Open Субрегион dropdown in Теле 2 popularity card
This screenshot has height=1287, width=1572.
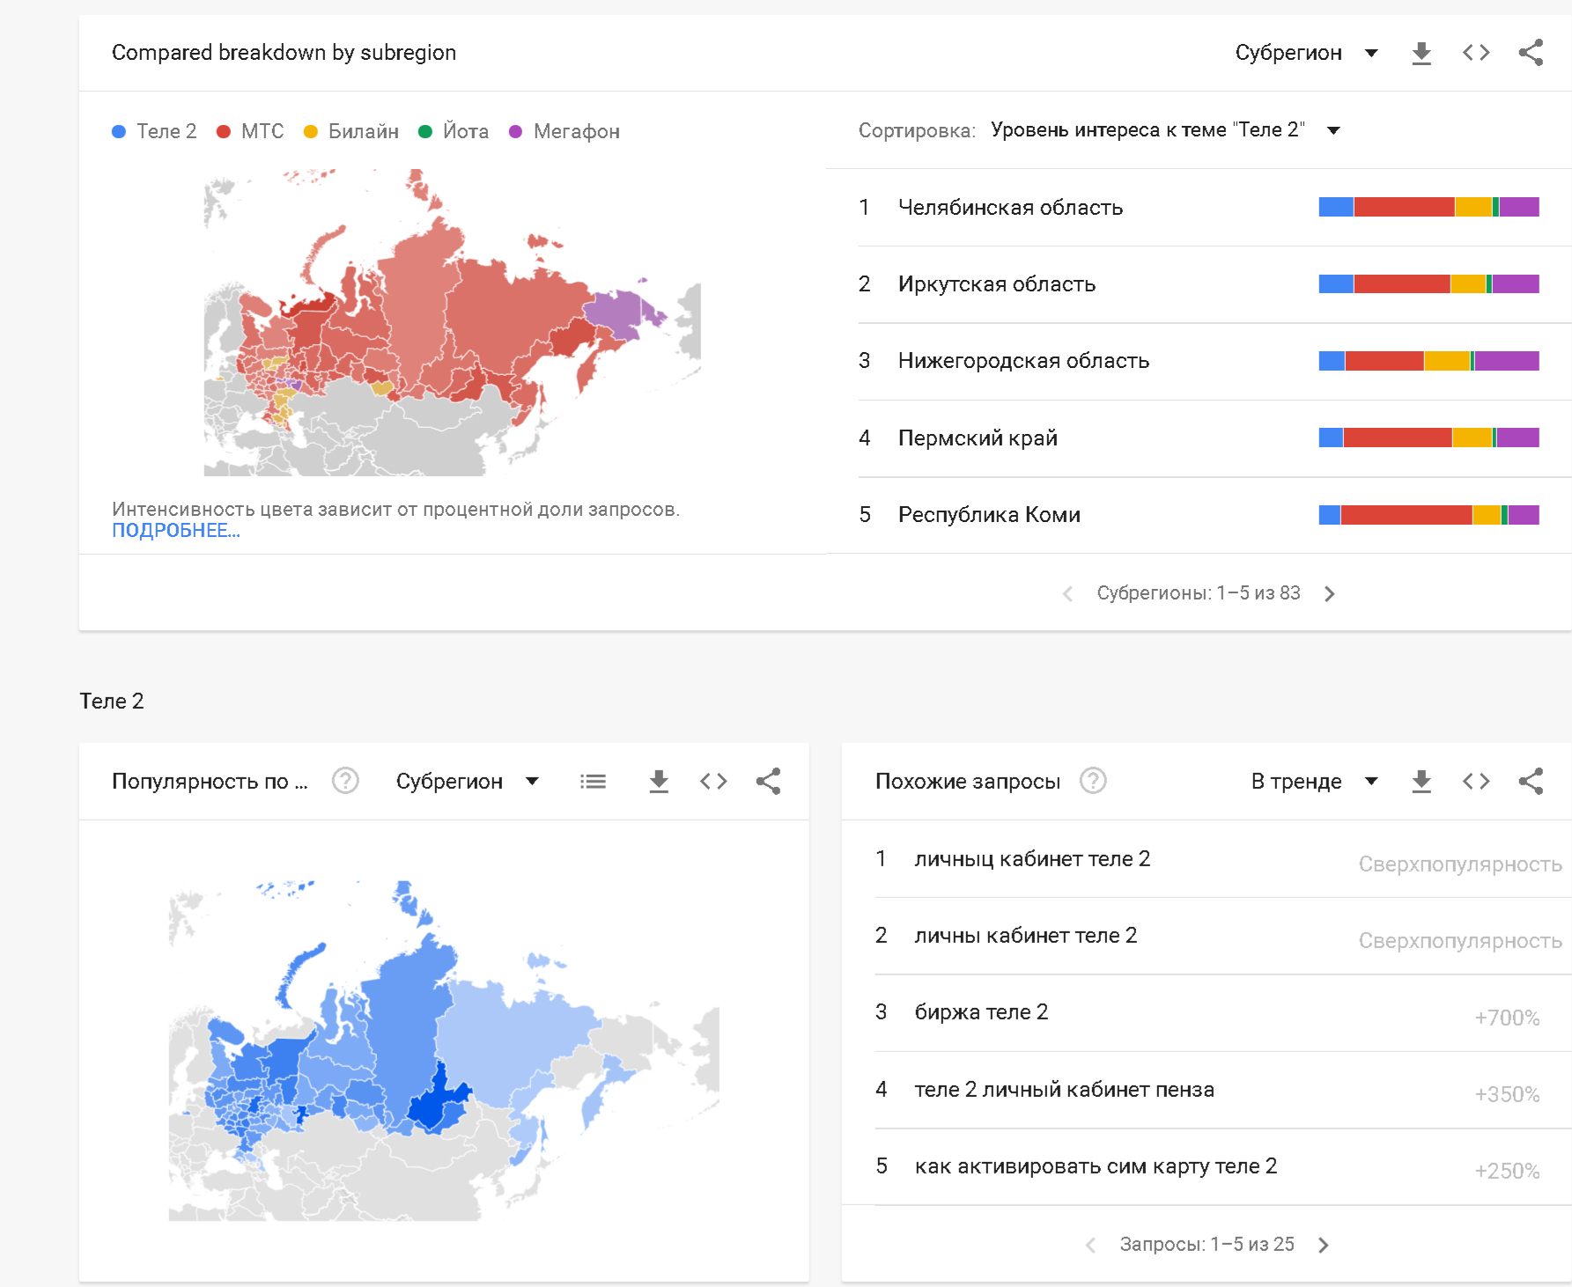click(467, 782)
